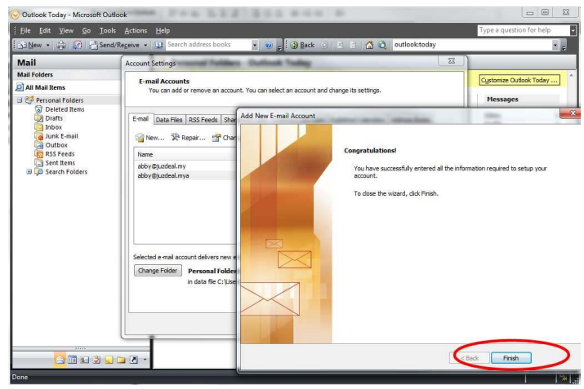
Task: Expand the Search address books dropdown
Action: click(255, 45)
